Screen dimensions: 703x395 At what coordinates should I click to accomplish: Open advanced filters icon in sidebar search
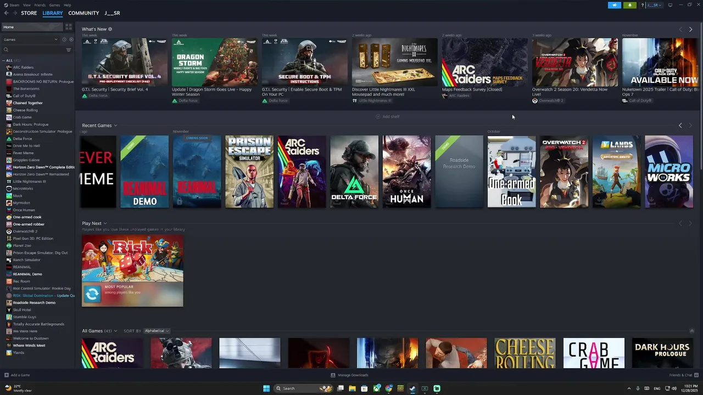[69, 50]
